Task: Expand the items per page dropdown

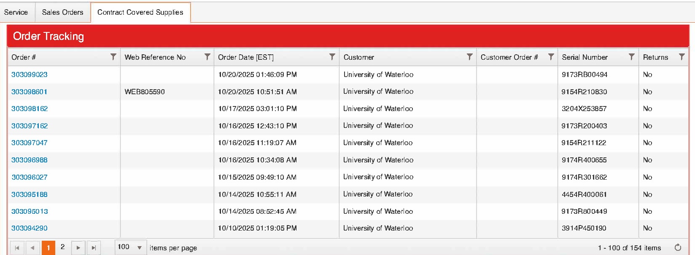Action: pos(140,247)
